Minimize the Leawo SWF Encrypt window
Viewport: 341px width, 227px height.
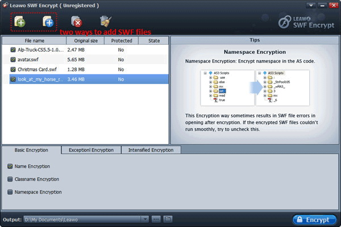point(322,5)
